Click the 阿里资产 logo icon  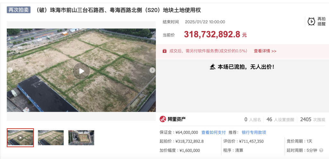point(163,119)
